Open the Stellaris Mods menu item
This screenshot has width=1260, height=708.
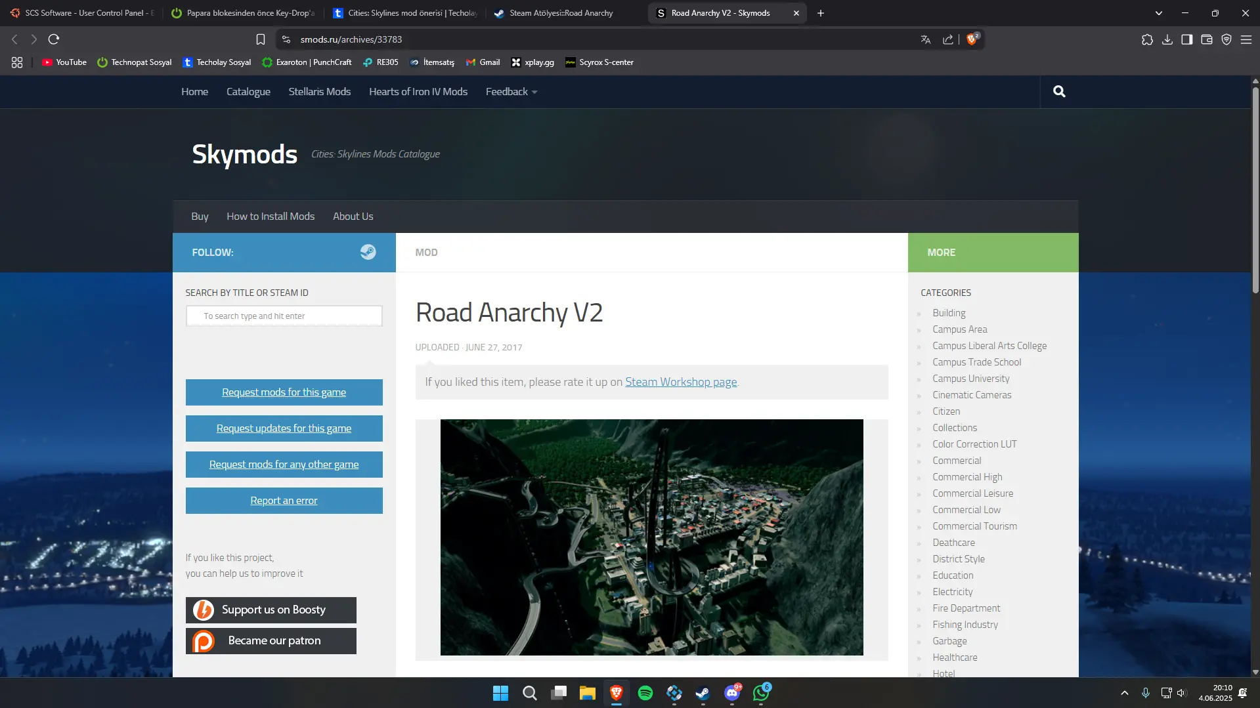point(320,92)
